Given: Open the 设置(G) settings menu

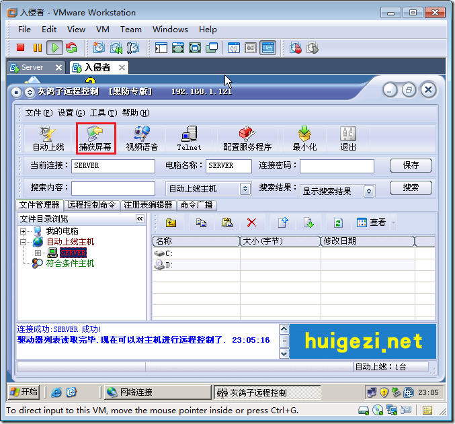Looking at the screenshot, I should [71, 113].
